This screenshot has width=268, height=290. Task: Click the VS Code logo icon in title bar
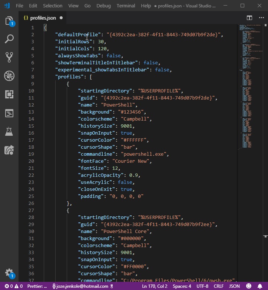7,6
